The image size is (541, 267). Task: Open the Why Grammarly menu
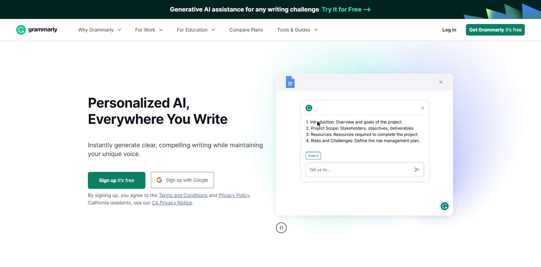coord(99,30)
